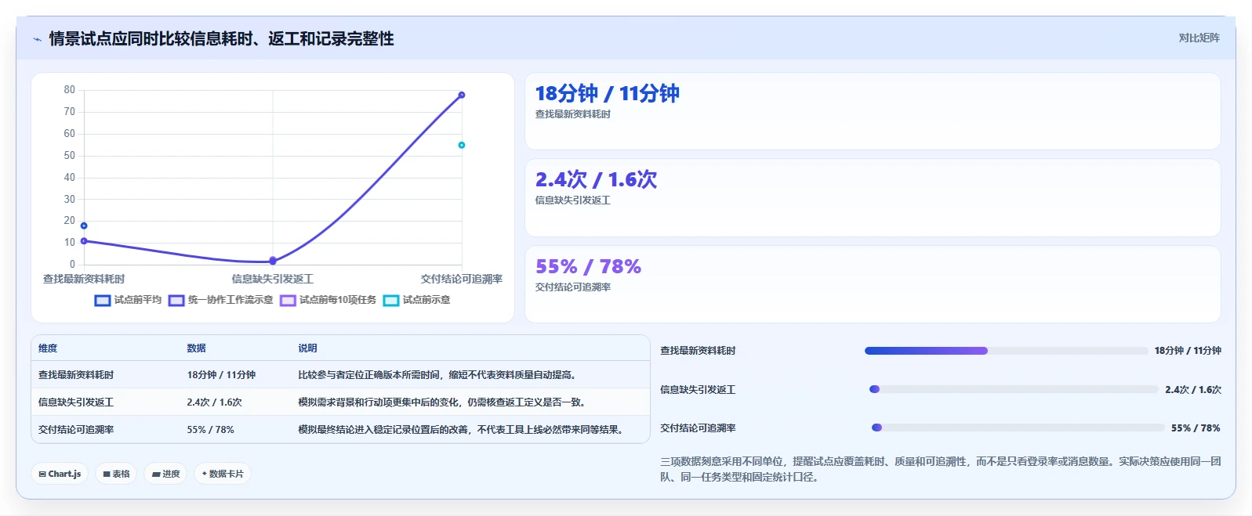This screenshot has width=1252, height=516.
Task: Click the explanation starting 模拟最终结论进入稳定记录
Action: click(461, 430)
